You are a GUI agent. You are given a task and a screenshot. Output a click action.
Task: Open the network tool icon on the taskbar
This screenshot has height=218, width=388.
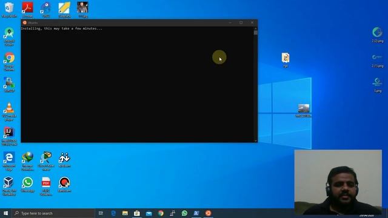pos(172,213)
